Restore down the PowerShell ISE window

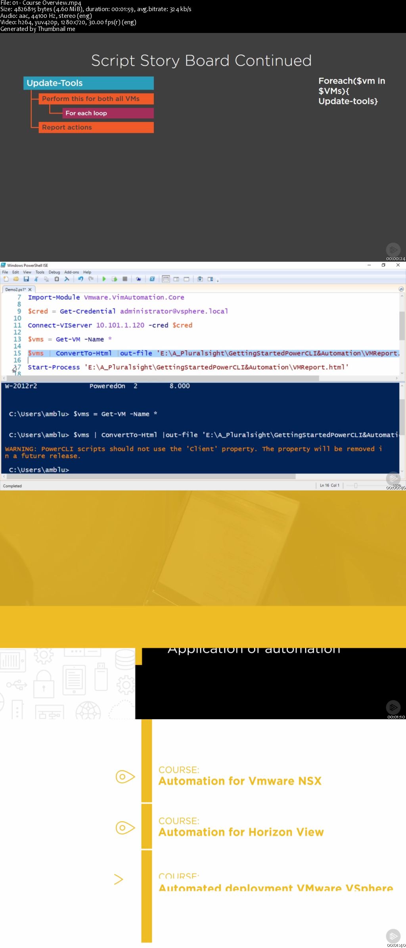pos(383,265)
